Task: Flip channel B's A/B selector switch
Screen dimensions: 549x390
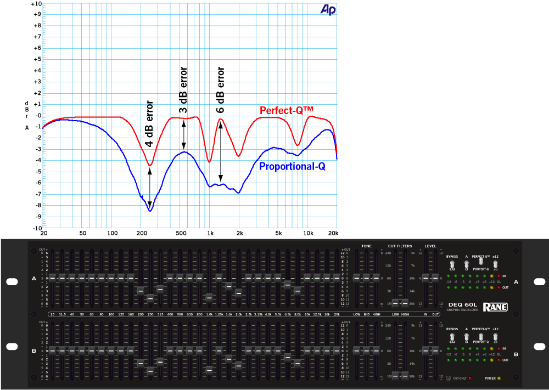Action: (x=466, y=336)
